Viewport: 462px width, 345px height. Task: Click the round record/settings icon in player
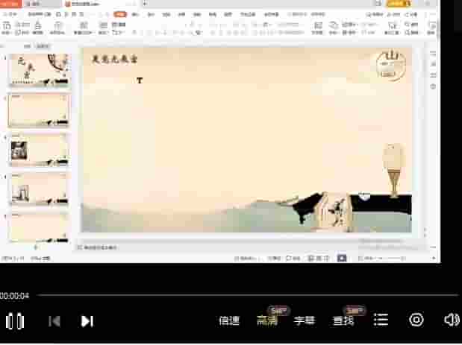click(416, 320)
